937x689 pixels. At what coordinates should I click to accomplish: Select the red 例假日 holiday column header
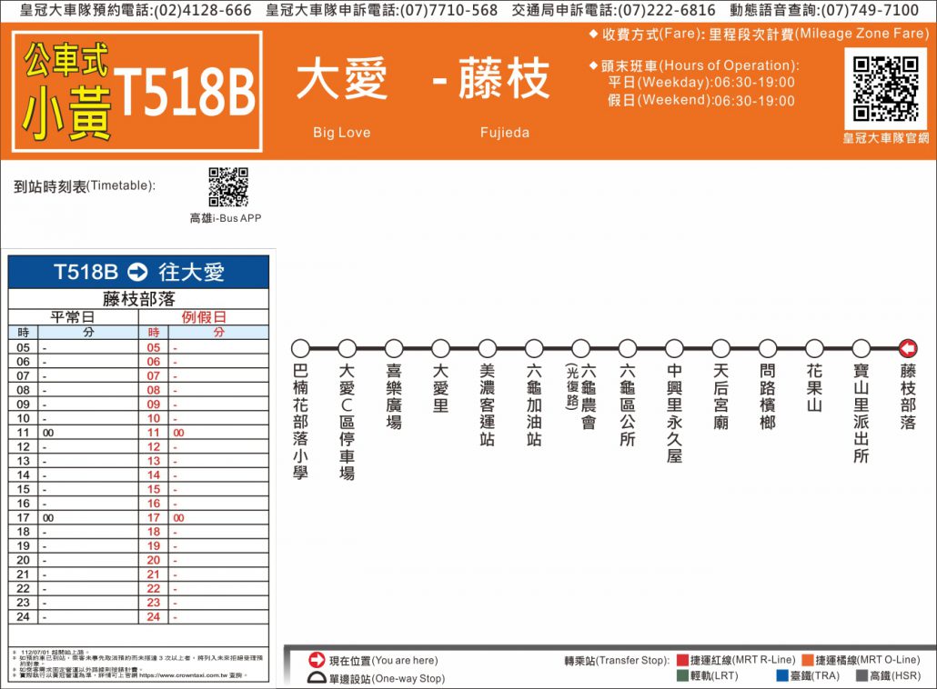click(x=204, y=317)
